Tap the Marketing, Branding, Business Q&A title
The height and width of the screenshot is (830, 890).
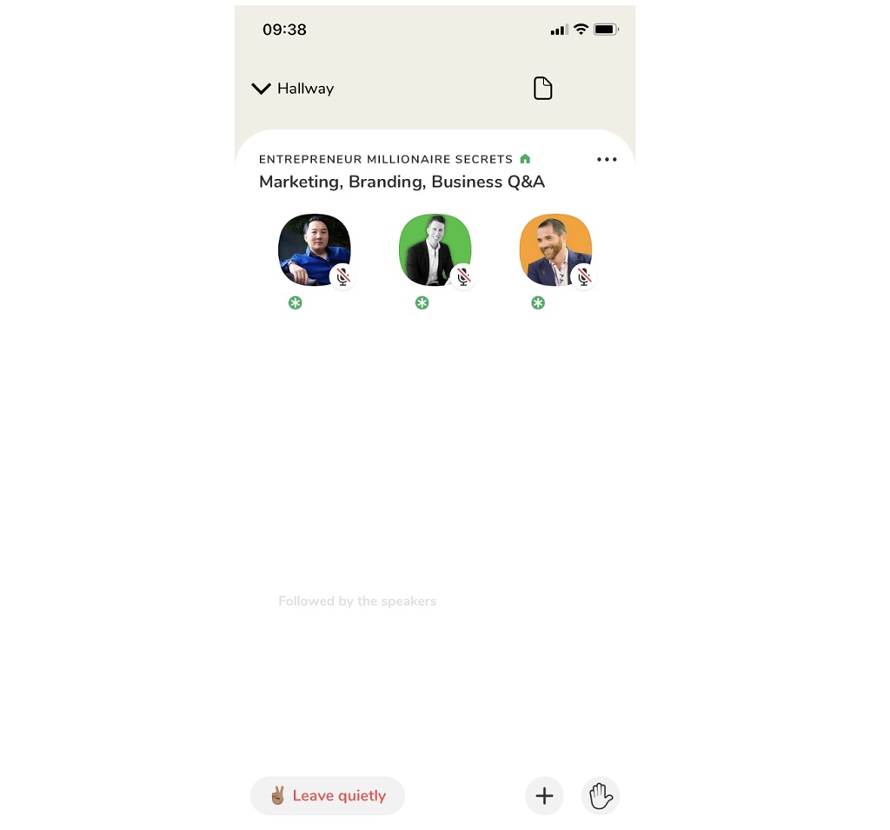tap(402, 182)
